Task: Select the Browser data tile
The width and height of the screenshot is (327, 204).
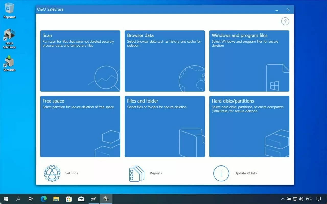Action: 165,61
